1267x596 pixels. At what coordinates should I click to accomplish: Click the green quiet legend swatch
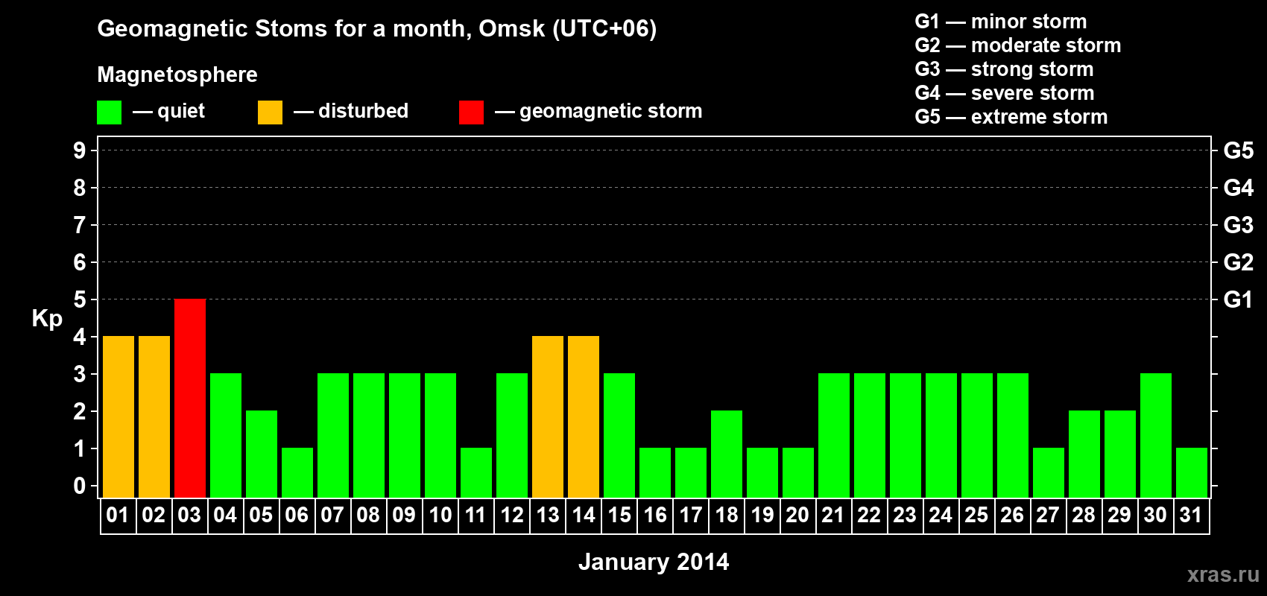(109, 112)
